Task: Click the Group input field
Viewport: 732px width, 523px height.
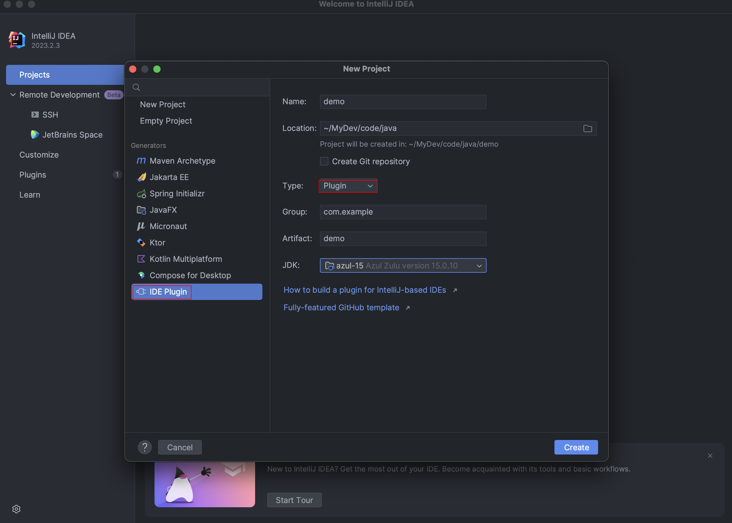Action: coord(403,212)
